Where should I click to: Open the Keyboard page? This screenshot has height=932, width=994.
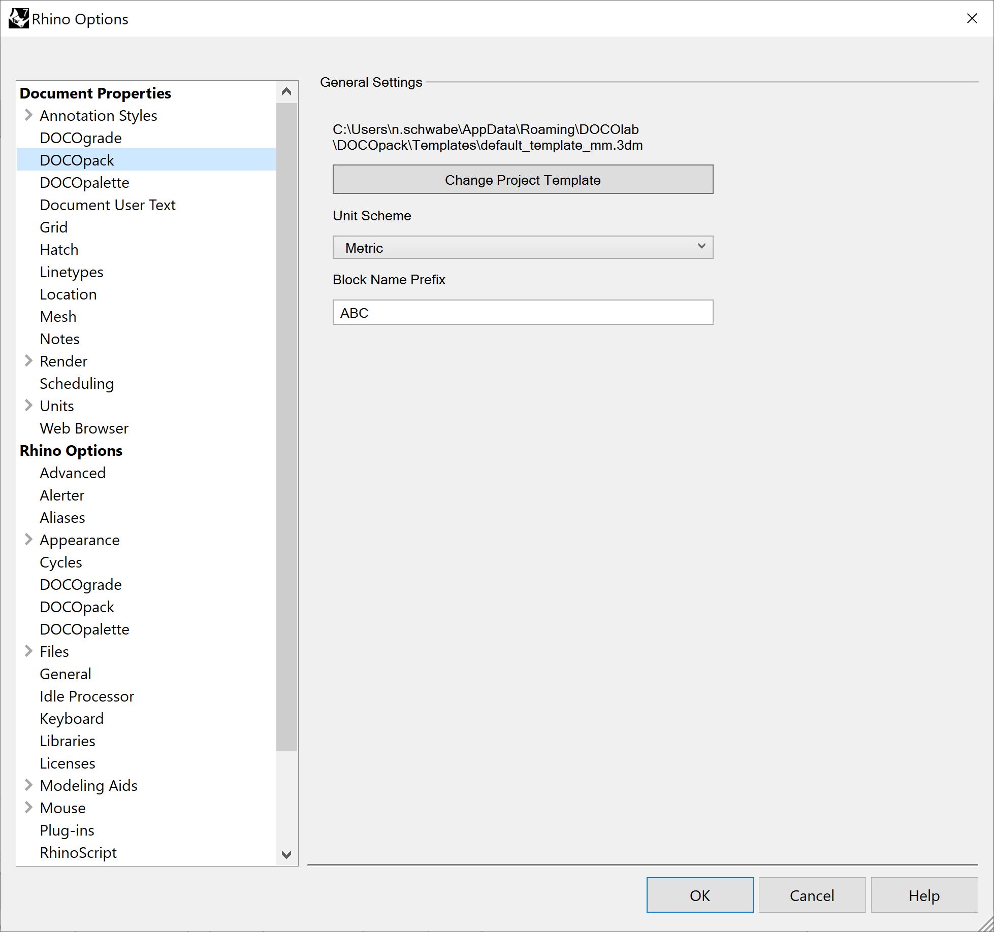[72, 719]
